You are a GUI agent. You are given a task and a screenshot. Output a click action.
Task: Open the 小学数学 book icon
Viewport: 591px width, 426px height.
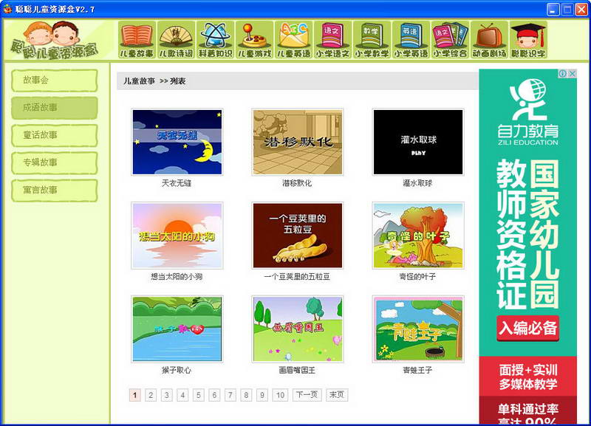(x=372, y=40)
